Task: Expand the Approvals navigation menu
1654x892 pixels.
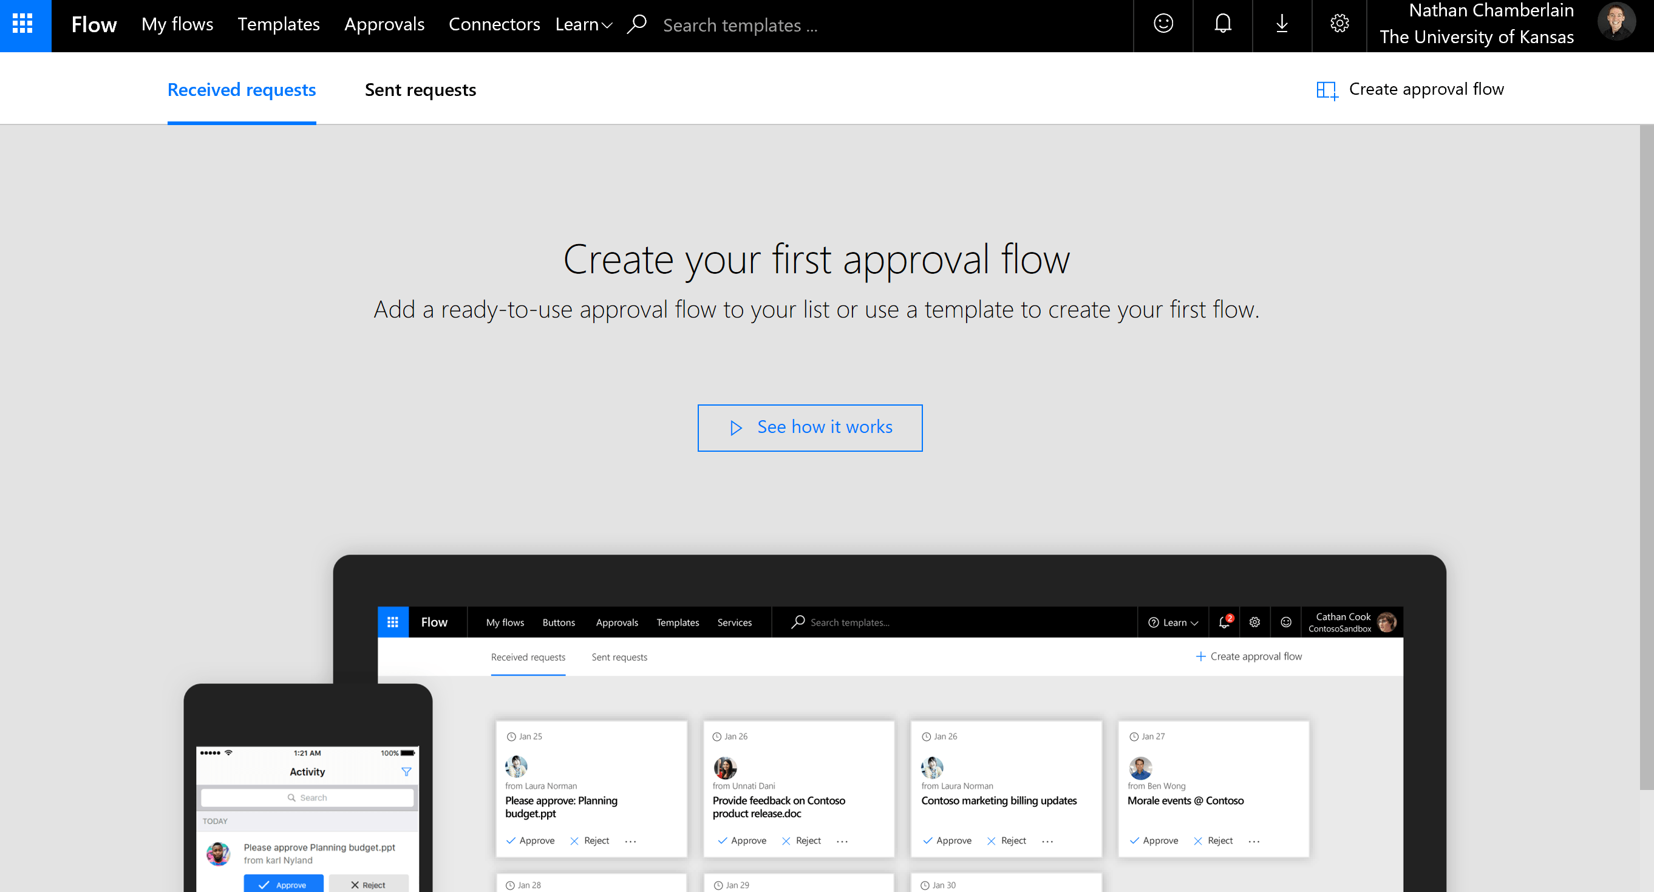Action: (x=384, y=24)
